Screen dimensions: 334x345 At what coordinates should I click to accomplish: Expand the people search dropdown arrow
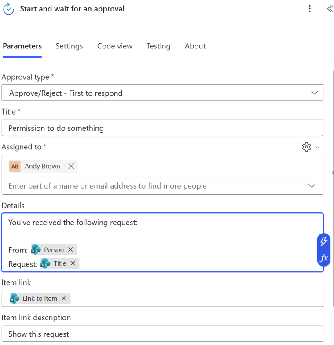coord(312,186)
